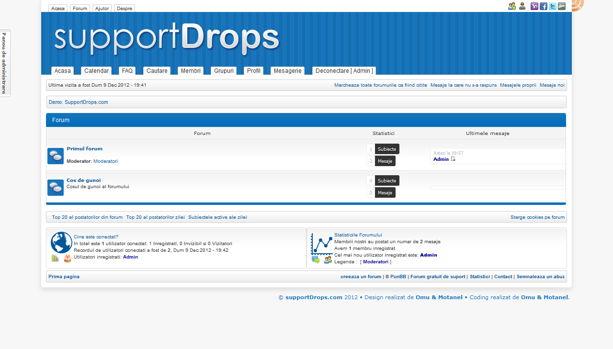Click Semnaleaza un abuz link
Screen dimensions: 613x349
[x=541, y=277]
